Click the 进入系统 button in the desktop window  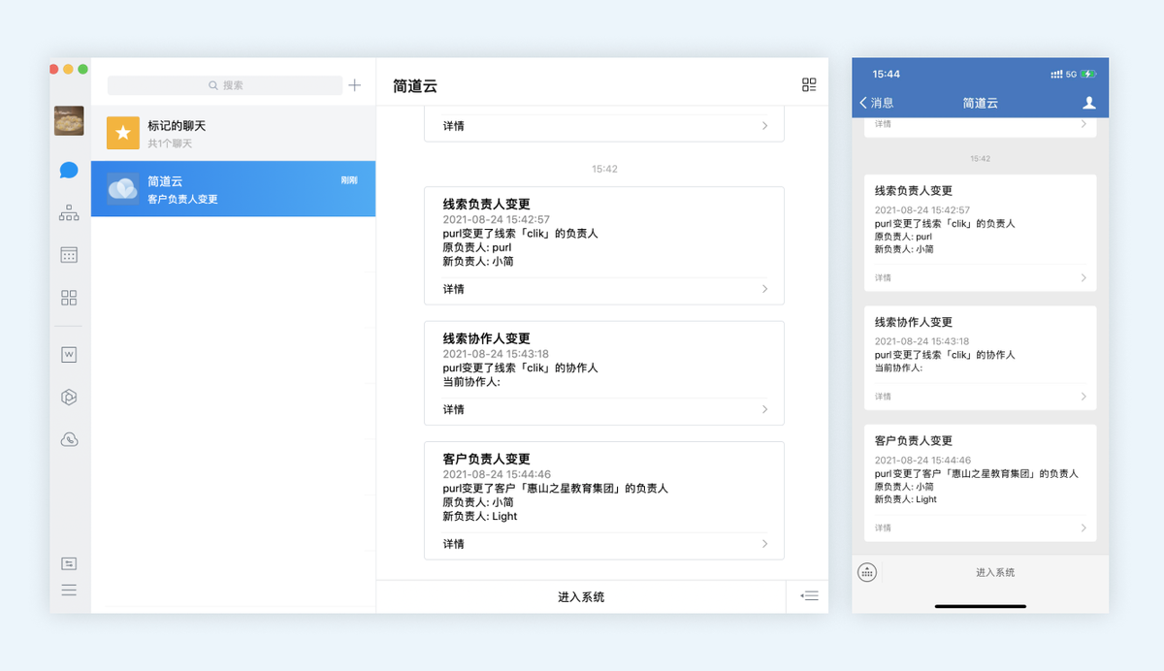point(581,596)
